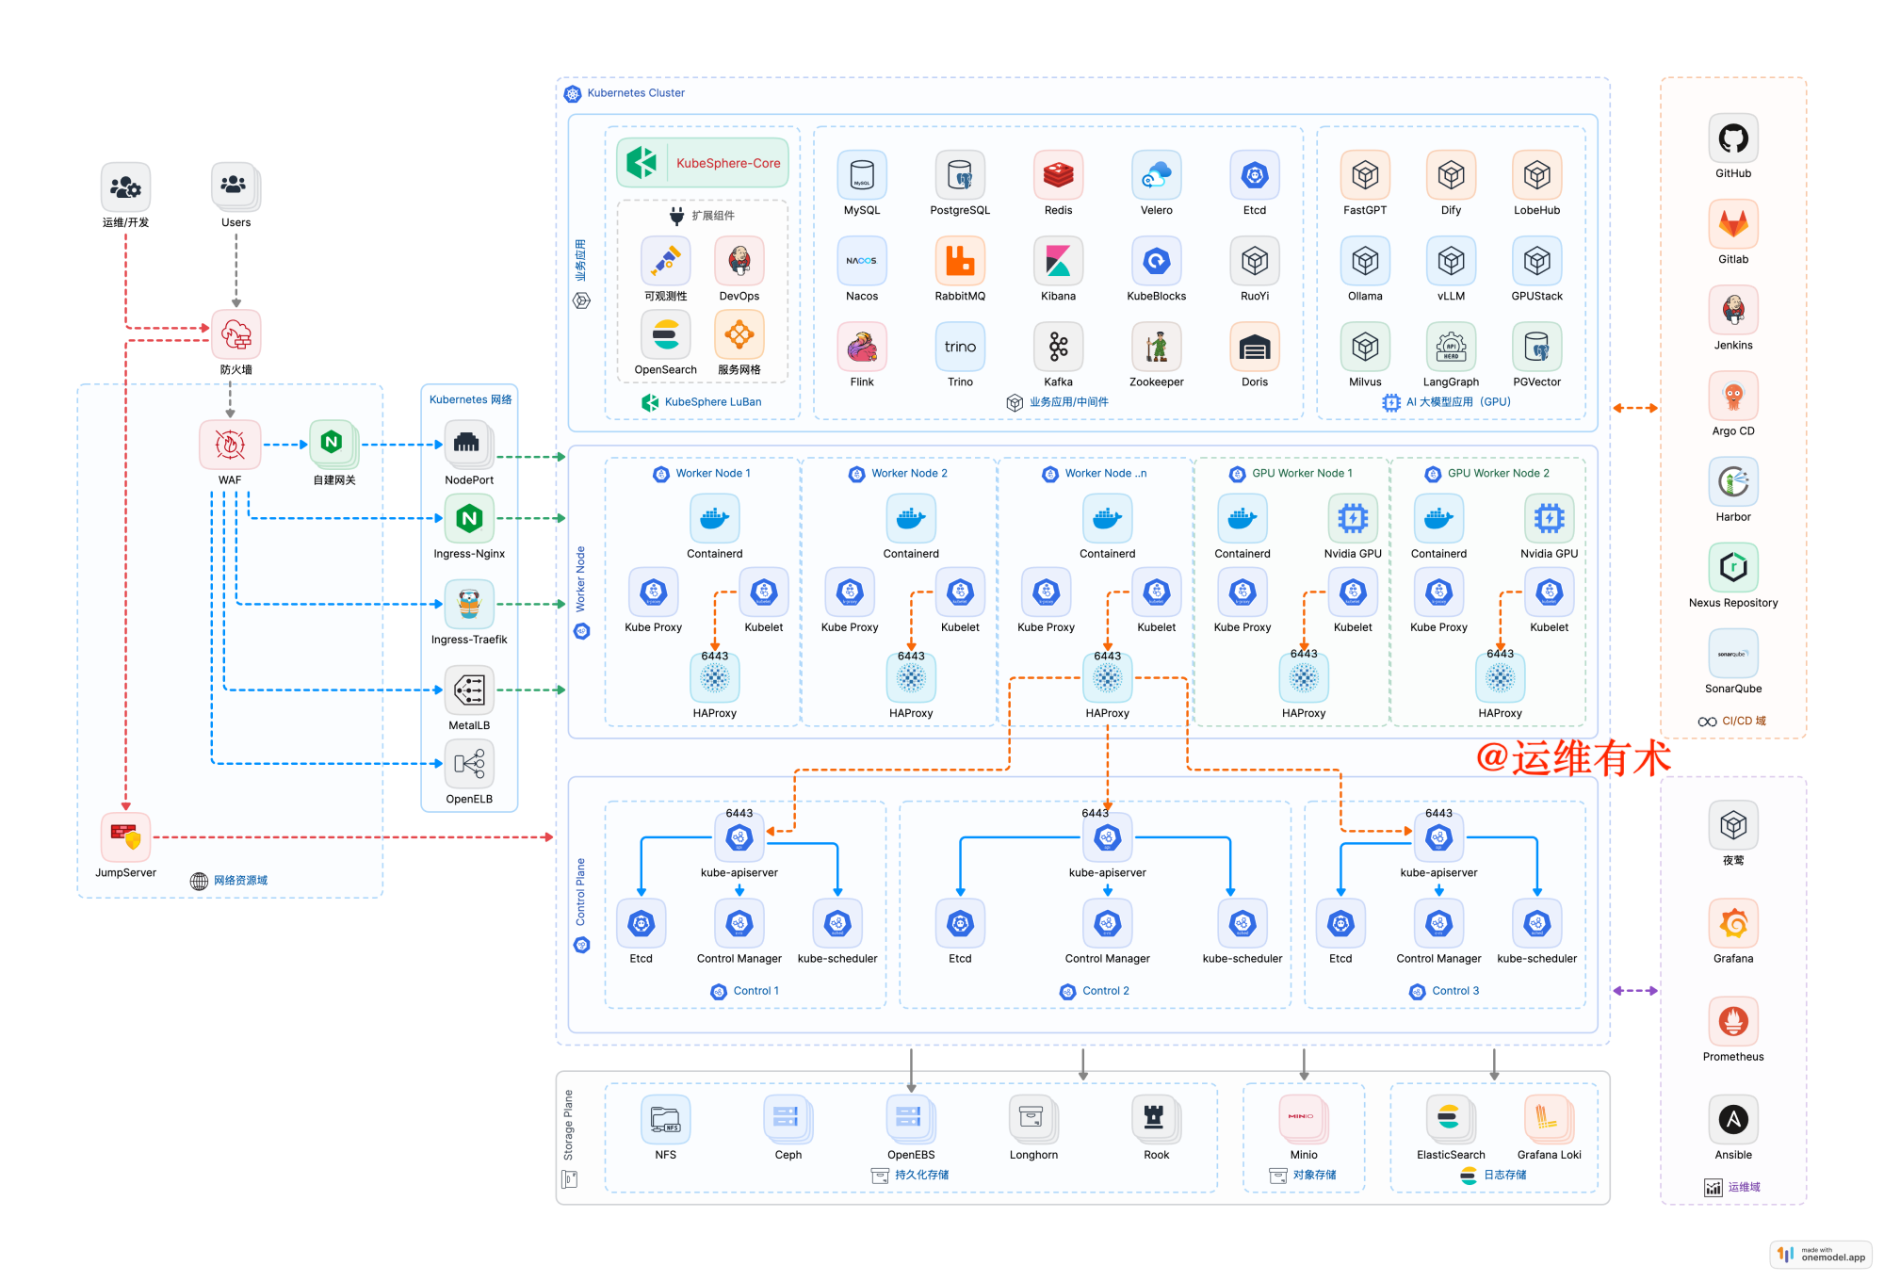
Task: Click the 'KubeSphere LuBan' label
Action: pos(713,402)
